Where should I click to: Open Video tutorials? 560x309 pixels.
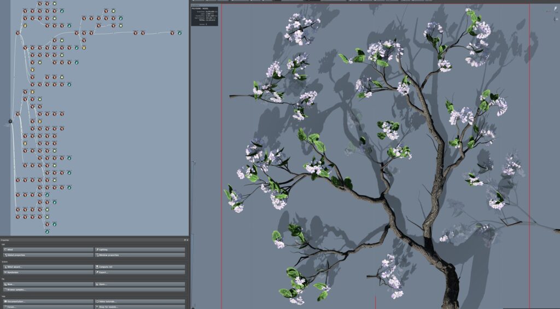[x=140, y=301]
